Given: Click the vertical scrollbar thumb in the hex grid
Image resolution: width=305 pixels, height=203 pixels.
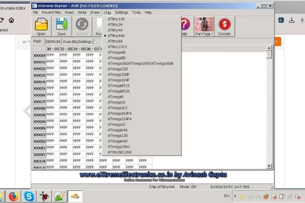Looking at the screenshot, I should [x=269, y=54].
